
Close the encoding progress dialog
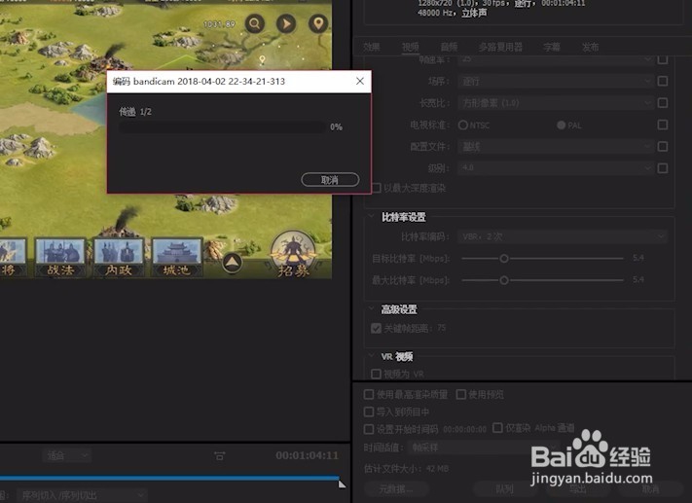360,81
